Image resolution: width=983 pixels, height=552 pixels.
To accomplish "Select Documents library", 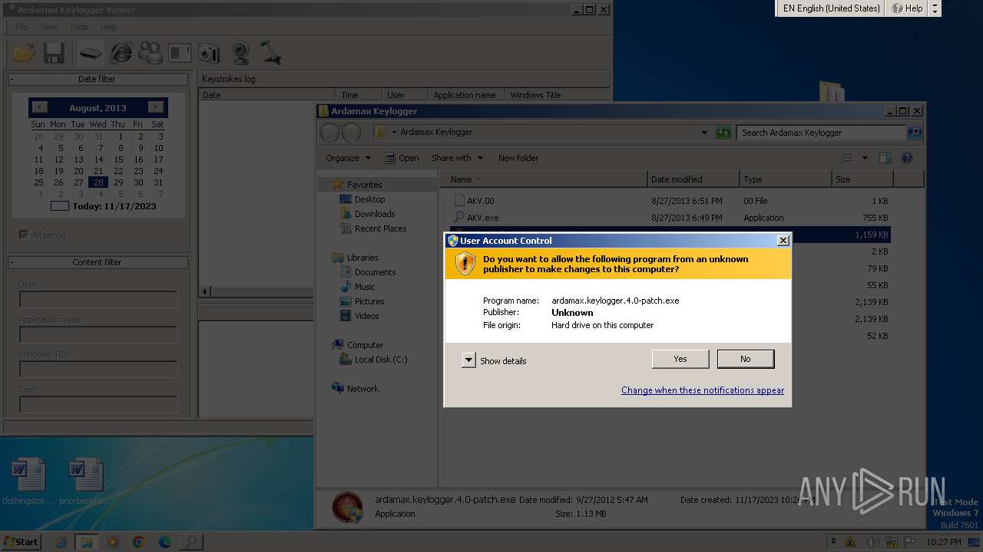I will (375, 272).
